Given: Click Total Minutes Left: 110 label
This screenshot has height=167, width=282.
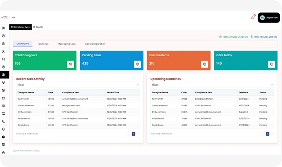Looking at the screenshot, I should click(264, 37).
